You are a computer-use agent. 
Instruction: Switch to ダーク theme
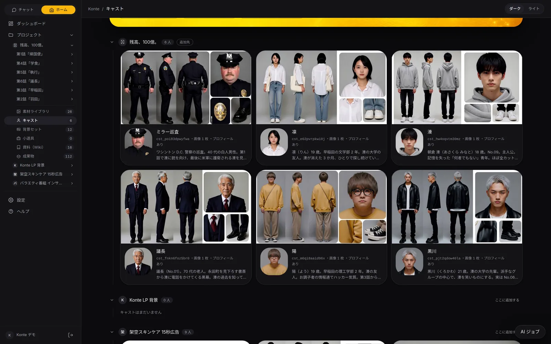click(515, 9)
